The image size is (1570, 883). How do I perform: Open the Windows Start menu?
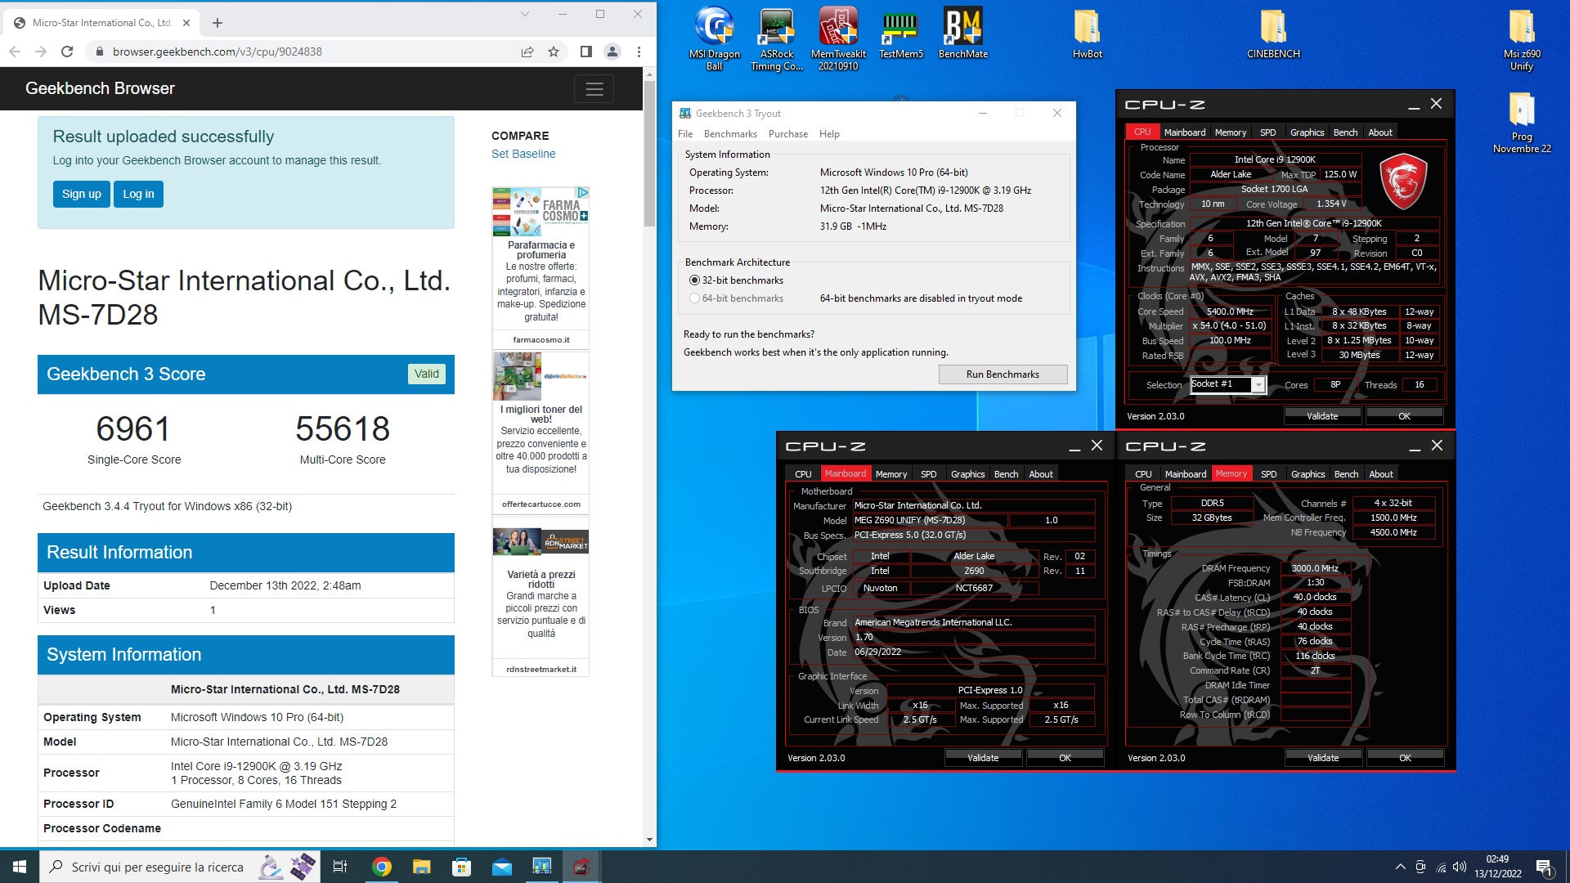20,867
